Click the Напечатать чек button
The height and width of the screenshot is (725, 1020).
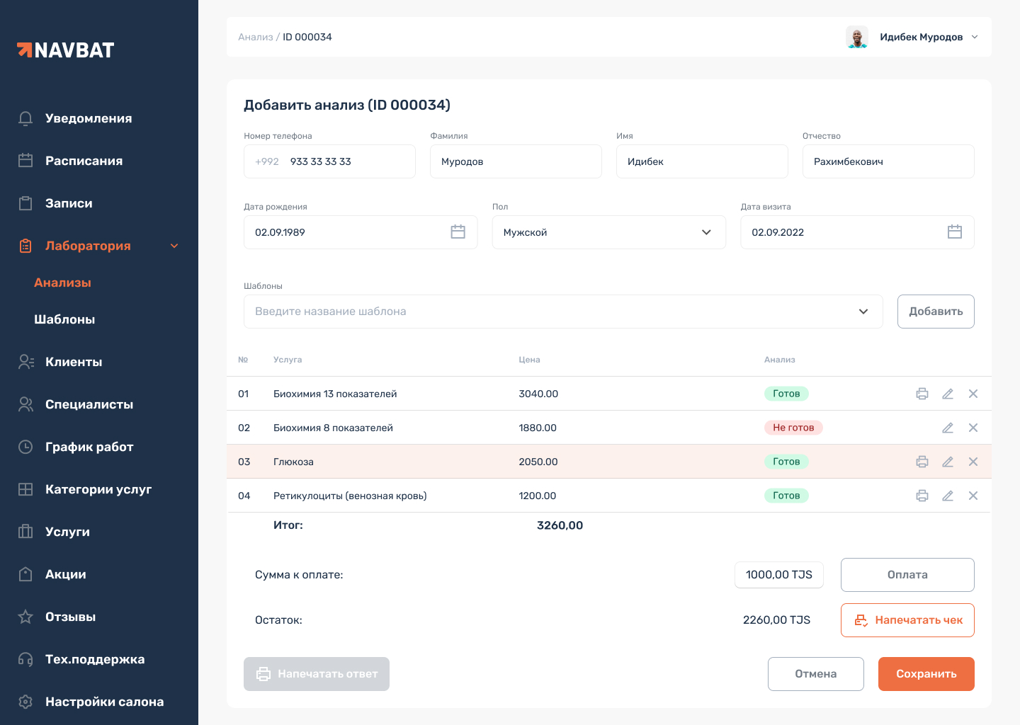coord(907,620)
